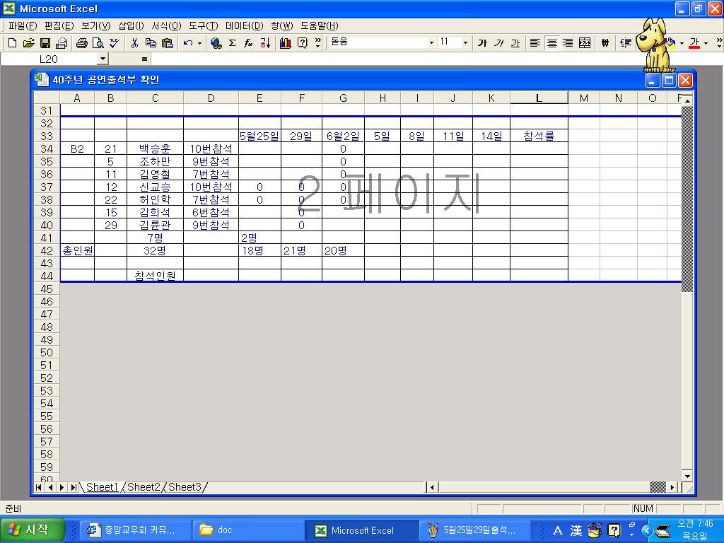Open the Name Box dropdown arrow
724x543 pixels.
103,59
